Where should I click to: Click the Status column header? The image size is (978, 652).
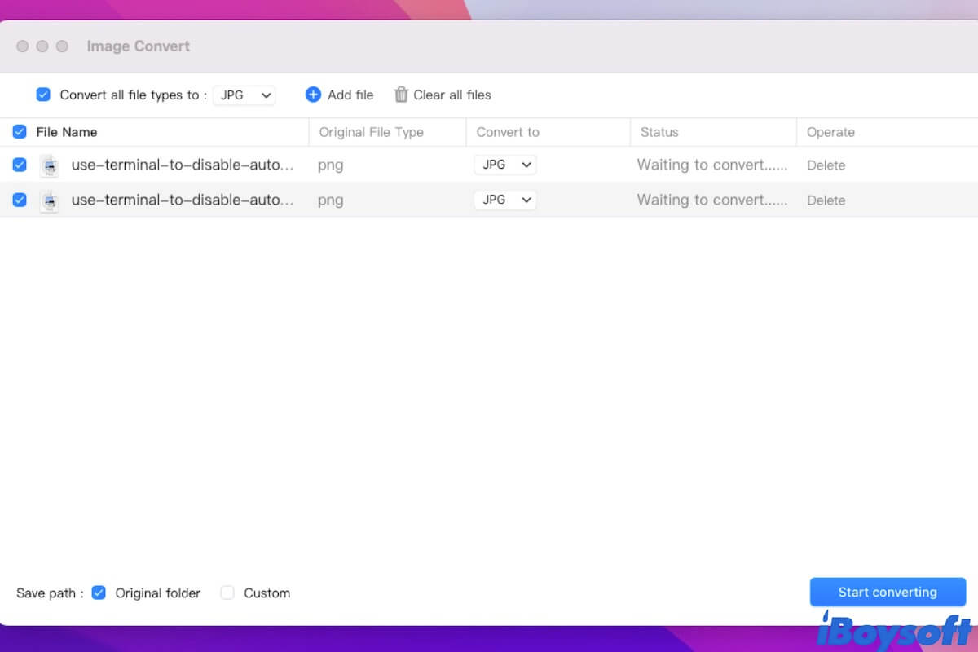click(659, 131)
